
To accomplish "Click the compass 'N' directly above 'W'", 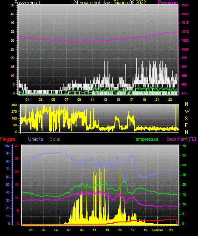I will tap(187, 104).
